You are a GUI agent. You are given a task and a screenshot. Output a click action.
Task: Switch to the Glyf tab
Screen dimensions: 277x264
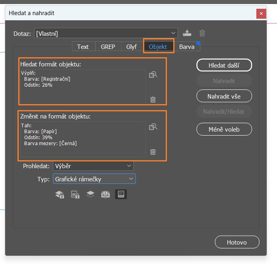(x=132, y=47)
